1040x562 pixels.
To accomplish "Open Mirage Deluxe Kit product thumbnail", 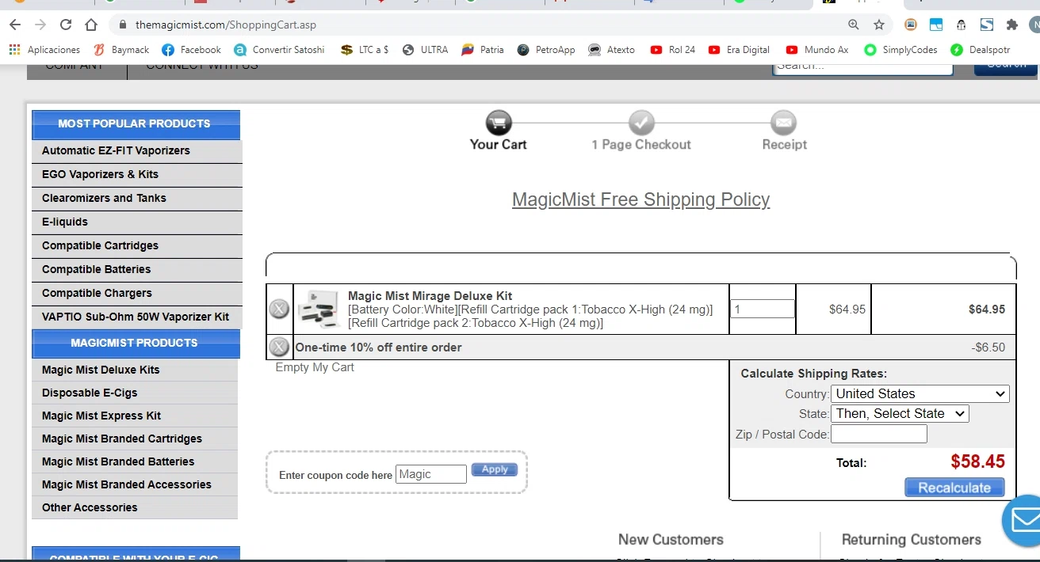I will 319,309.
